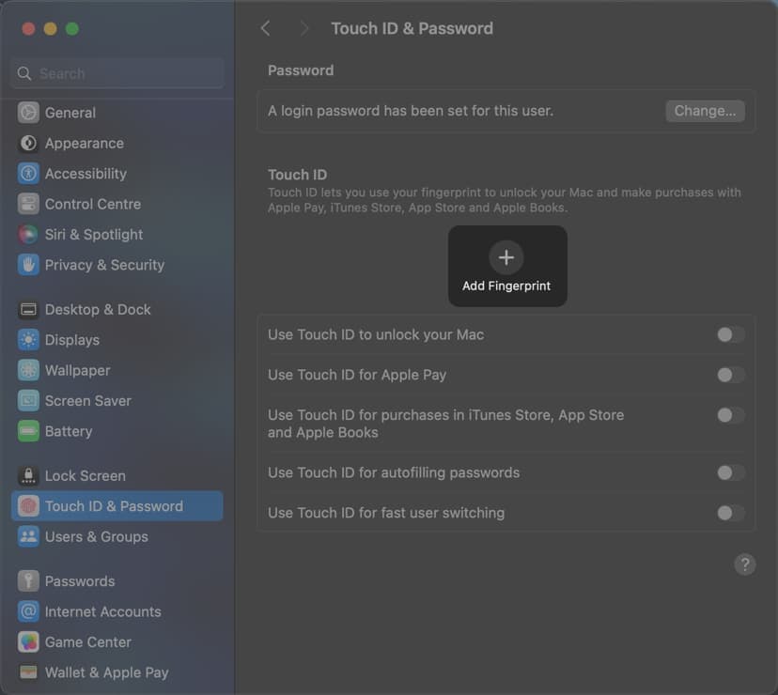
Task: Select the Appearance icon in sidebar
Action: (x=28, y=144)
